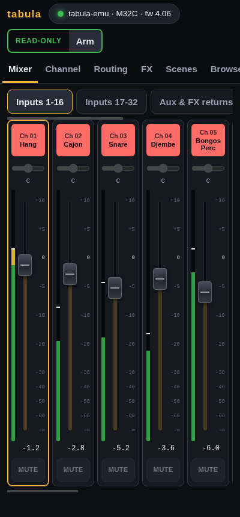Select the Ch 05 Bongos Perc label
240x517 pixels.
pos(208,140)
